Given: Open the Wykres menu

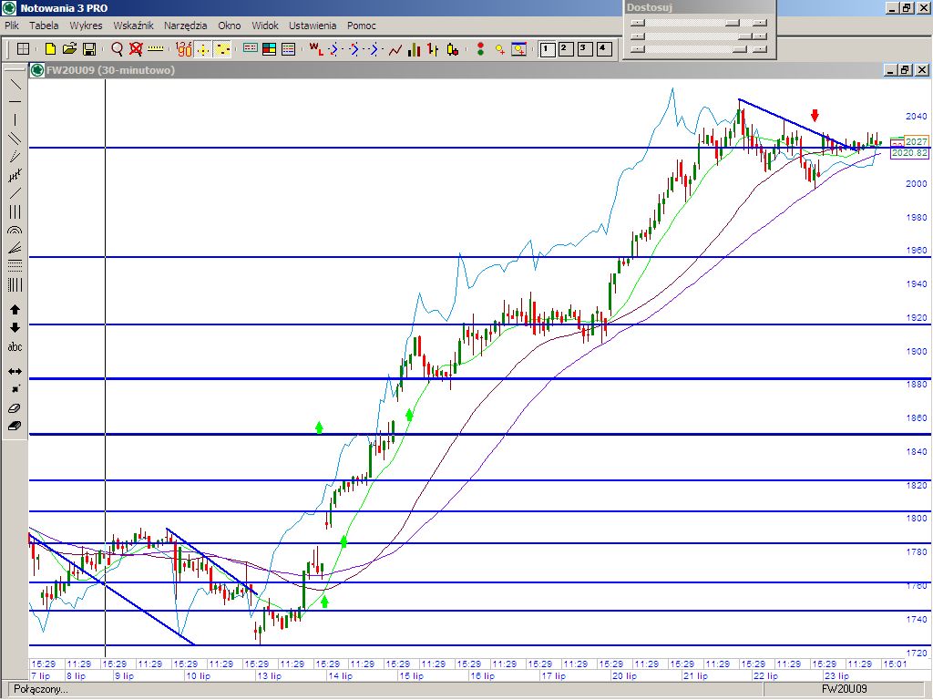Looking at the screenshot, I should coord(86,26).
